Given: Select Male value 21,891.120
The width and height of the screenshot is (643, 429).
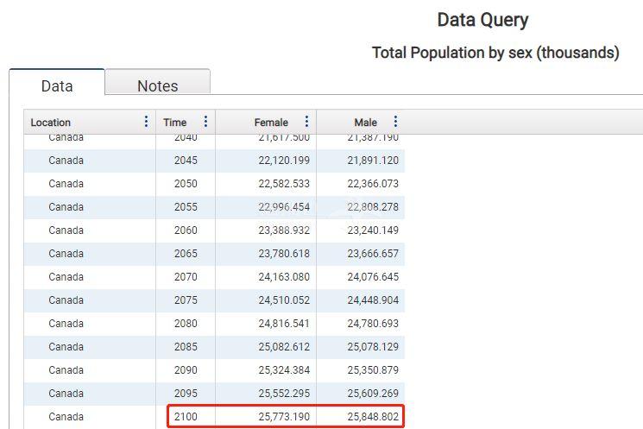Looking at the screenshot, I should [373, 161].
